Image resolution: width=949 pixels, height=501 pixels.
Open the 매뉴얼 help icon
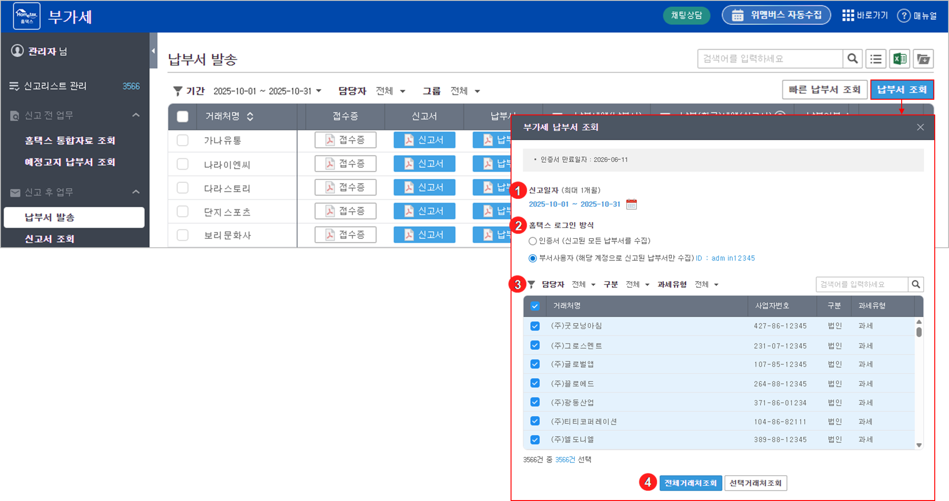pos(904,16)
